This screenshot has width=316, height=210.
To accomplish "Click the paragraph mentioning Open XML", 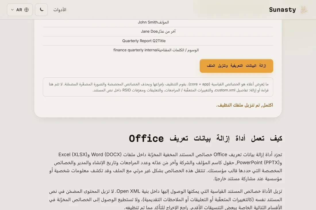I will pyautogui.click(x=166, y=199).
